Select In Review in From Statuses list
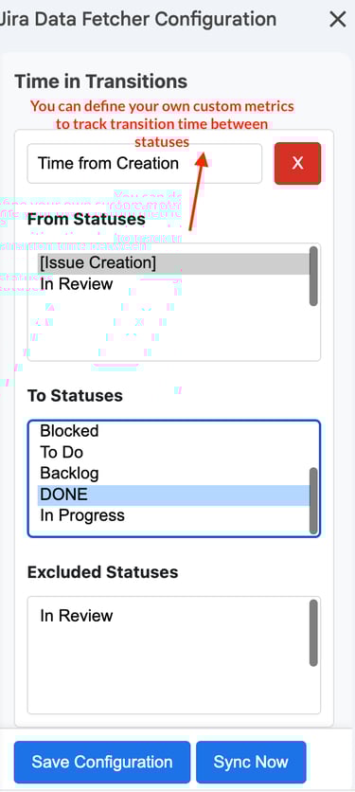The width and height of the screenshot is (355, 792). click(x=174, y=284)
